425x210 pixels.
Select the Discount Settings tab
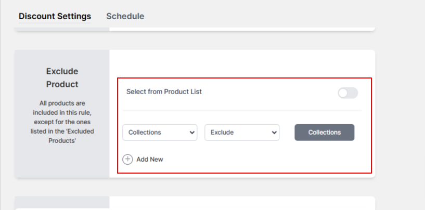click(55, 16)
